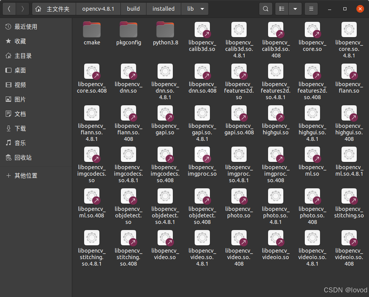Select libopencv_video.so.4.8.1 file icon
This screenshot has width=369, height=297.
[x=202, y=238]
